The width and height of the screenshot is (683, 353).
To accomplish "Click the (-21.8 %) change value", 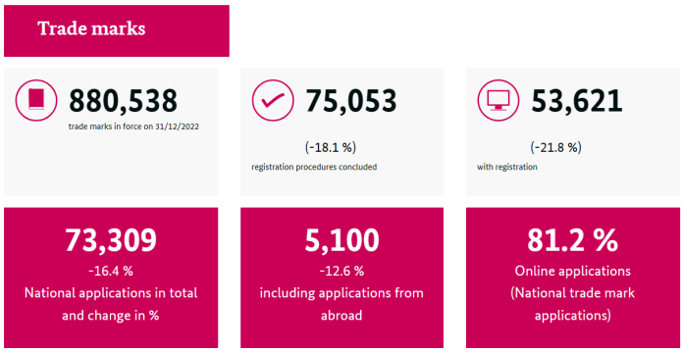I will (x=555, y=147).
